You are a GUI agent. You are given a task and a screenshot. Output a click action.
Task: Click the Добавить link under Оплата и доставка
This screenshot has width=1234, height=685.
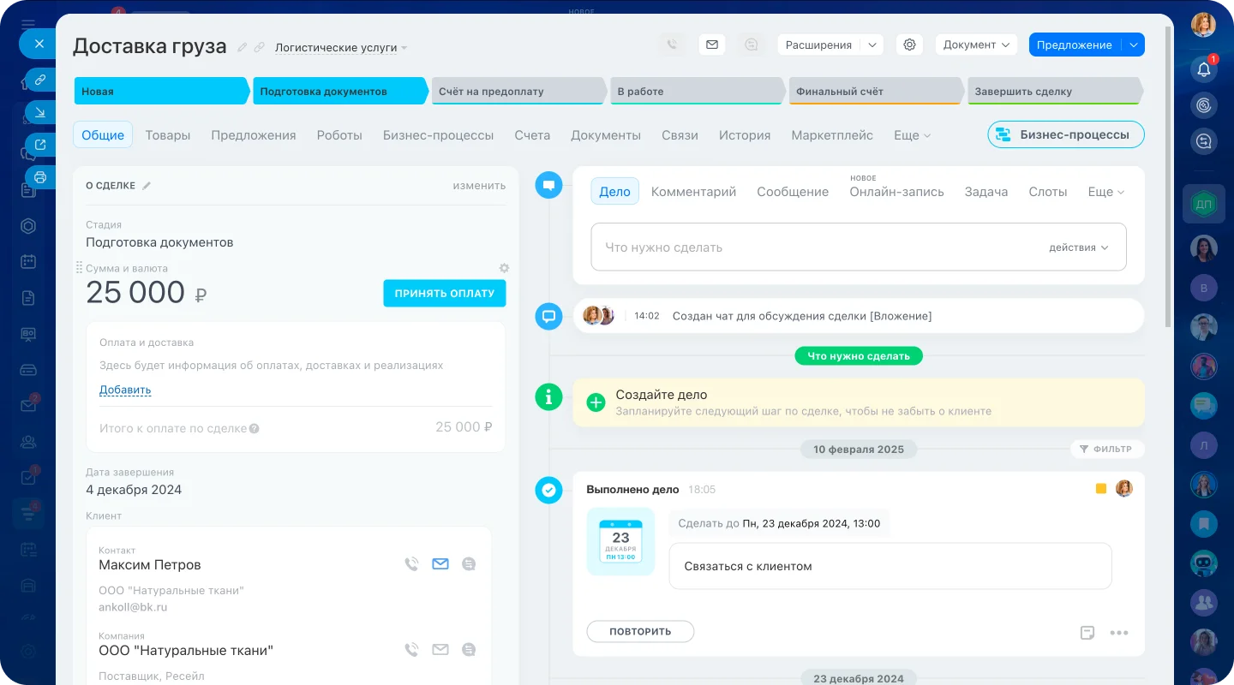pos(125,390)
